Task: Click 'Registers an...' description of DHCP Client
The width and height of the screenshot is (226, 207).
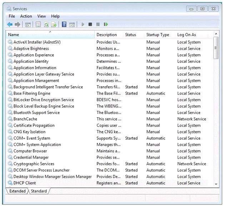Action: 109,183
